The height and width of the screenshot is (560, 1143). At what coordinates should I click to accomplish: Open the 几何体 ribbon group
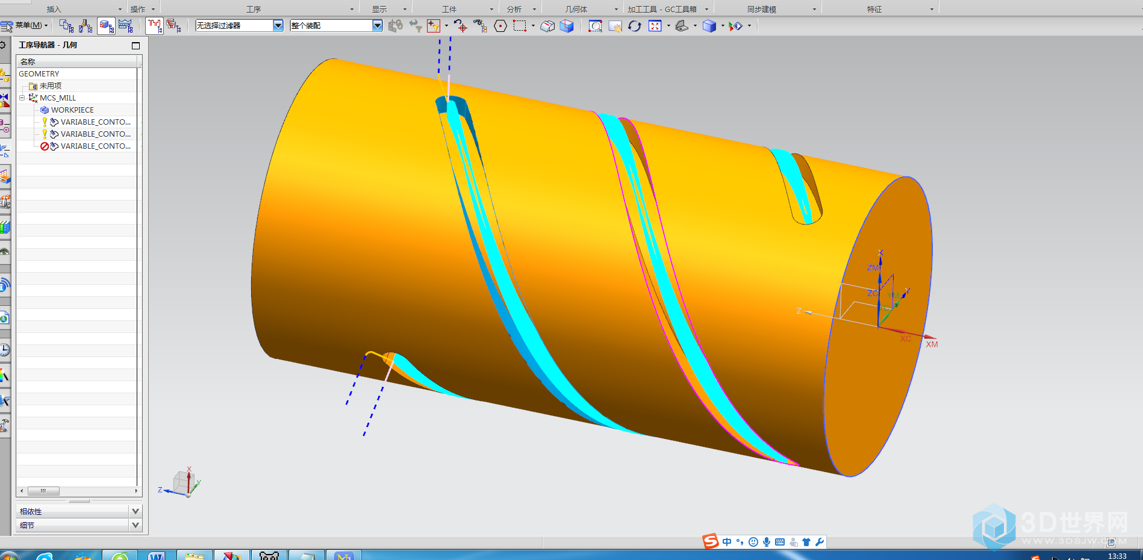click(x=576, y=9)
